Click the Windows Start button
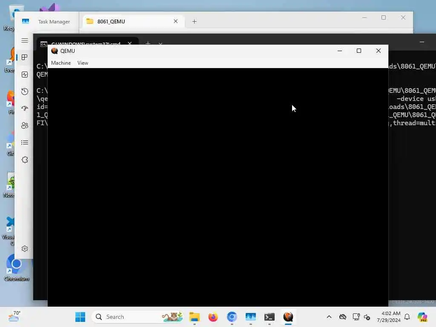Viewport: 436px width, 327px height. [x=80, y=317]
